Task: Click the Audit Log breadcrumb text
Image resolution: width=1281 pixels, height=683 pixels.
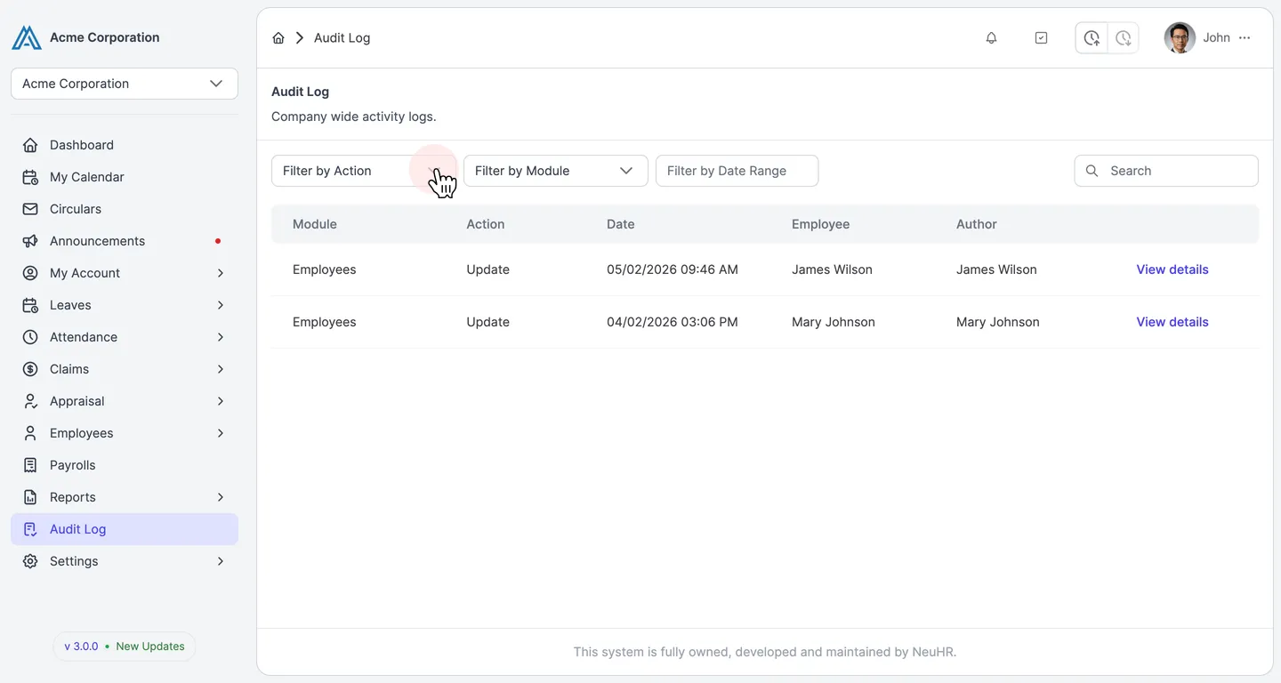Action: point(342,37)
